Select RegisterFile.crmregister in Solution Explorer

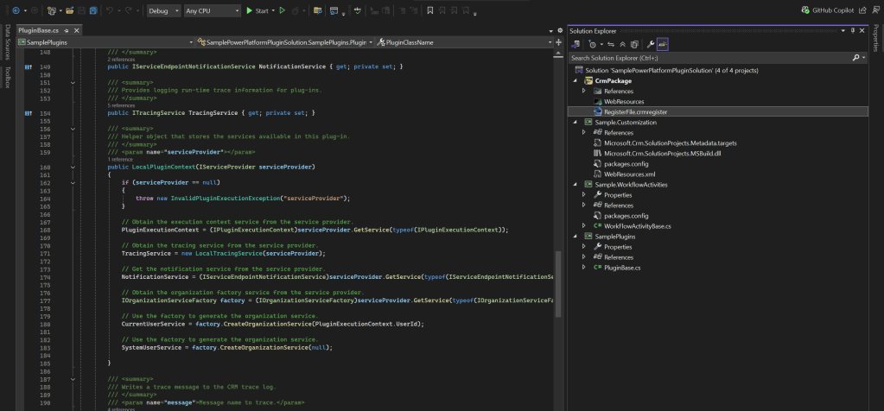tap(635, 111)
